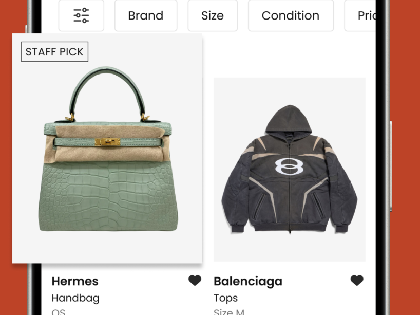This screenshot has width=420, height=315.
Task: Click the white logo on the hoodie
Action: tap(287, 167)
